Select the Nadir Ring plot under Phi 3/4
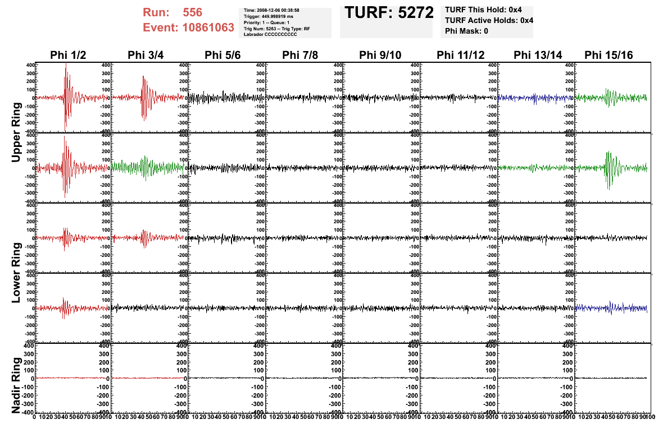Viewport: 672px width, 433px height. [x=149, y=378]
